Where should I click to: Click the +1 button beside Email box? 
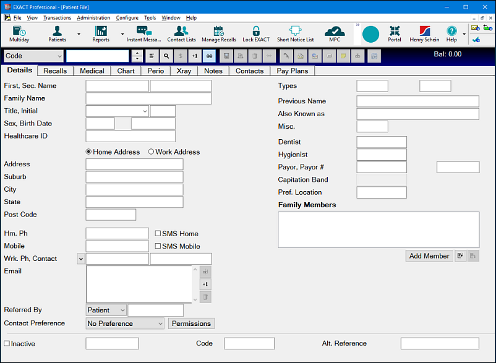click(x=205, y=284)
